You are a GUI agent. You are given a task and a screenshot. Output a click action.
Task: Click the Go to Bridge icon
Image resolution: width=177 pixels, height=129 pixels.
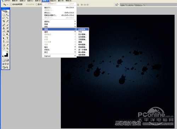117,5
